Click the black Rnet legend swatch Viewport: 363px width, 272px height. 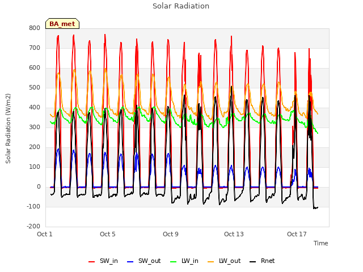[253, 262]
